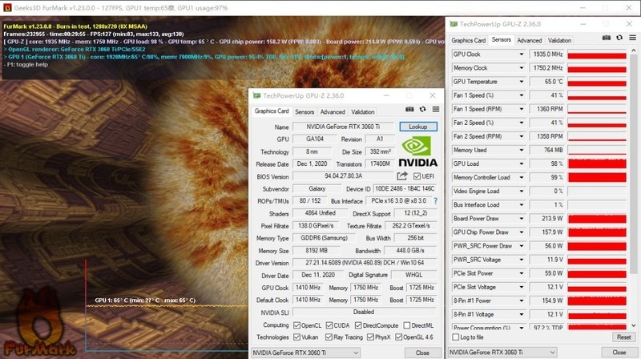Open the GPU Temperature sensor dropdown
The width and height of the screenshot is (641, 359).
coord(522,82)
